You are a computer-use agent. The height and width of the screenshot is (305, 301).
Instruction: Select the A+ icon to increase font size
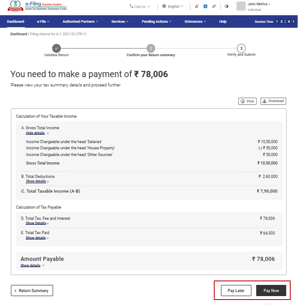[214, 6]
